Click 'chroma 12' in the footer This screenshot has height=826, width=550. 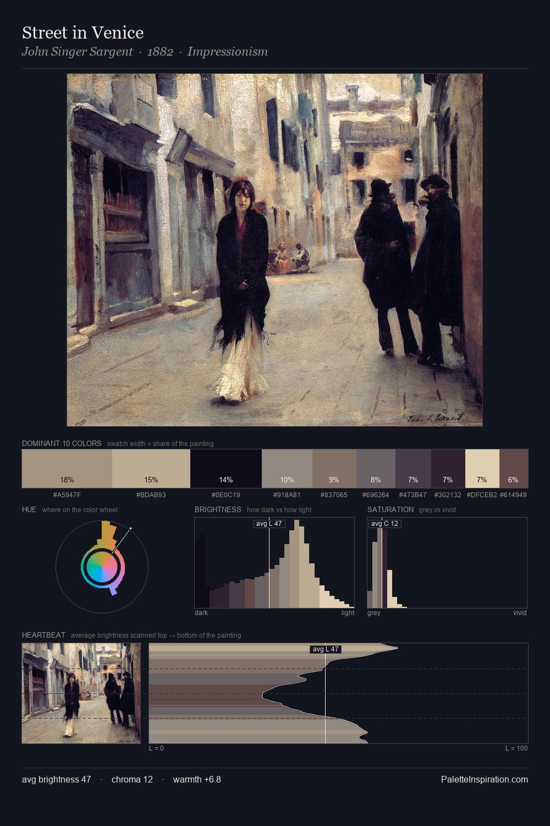click(132, 779)
